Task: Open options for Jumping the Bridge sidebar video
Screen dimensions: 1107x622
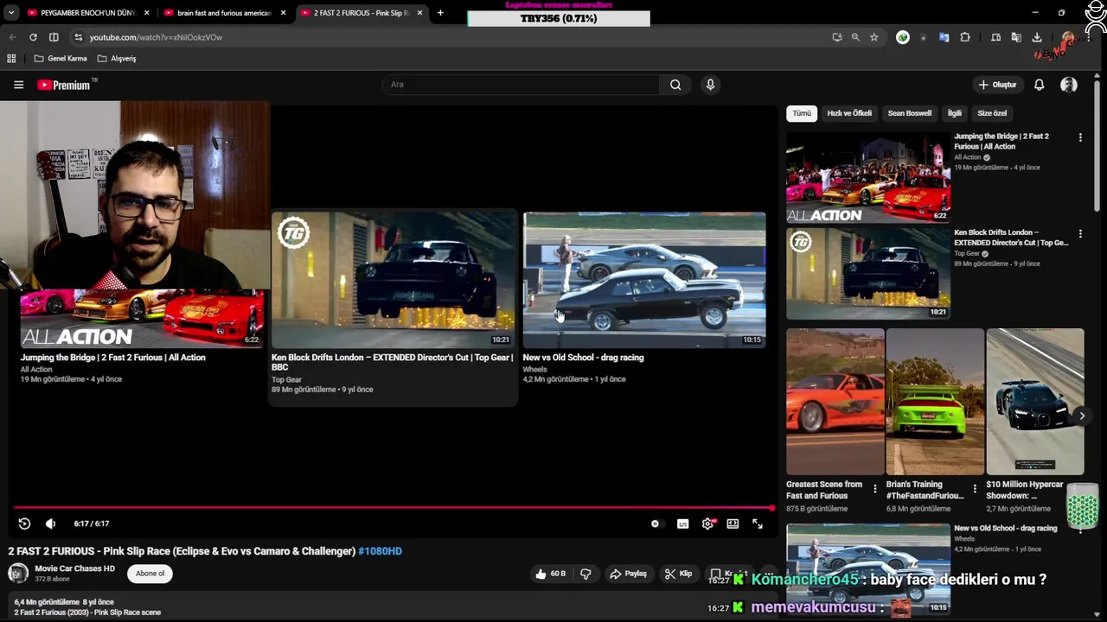Action: [1080, 137]
